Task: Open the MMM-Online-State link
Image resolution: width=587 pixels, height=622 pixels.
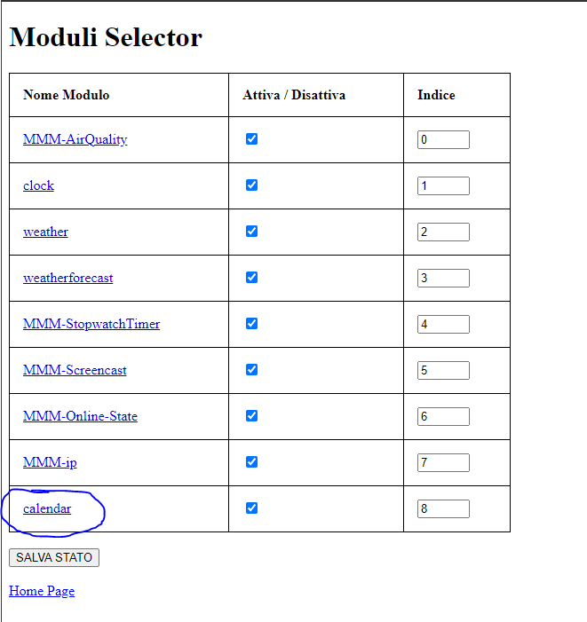Action: pos(80,416)
